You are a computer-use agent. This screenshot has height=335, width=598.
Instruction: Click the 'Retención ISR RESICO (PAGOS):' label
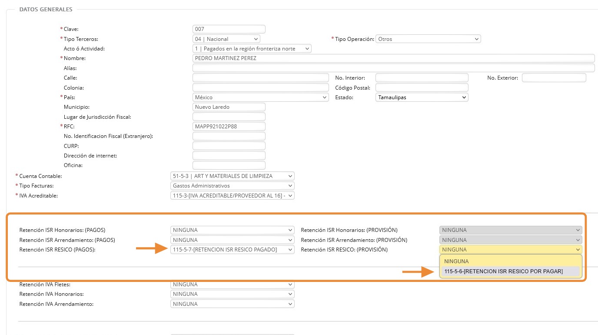click(x=57, y=250)
